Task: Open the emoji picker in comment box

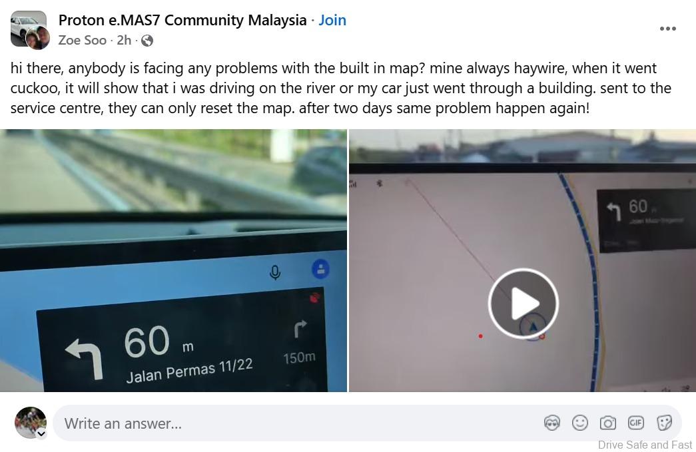Action: point(579,423)
